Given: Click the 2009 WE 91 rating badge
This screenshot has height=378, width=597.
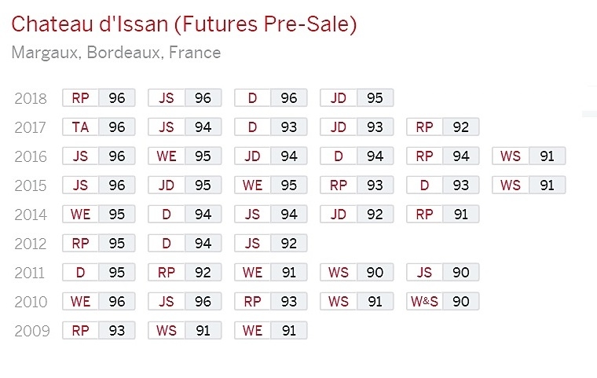Looking at the screenshot, I should pyautogui.click(x=271, y=331).
